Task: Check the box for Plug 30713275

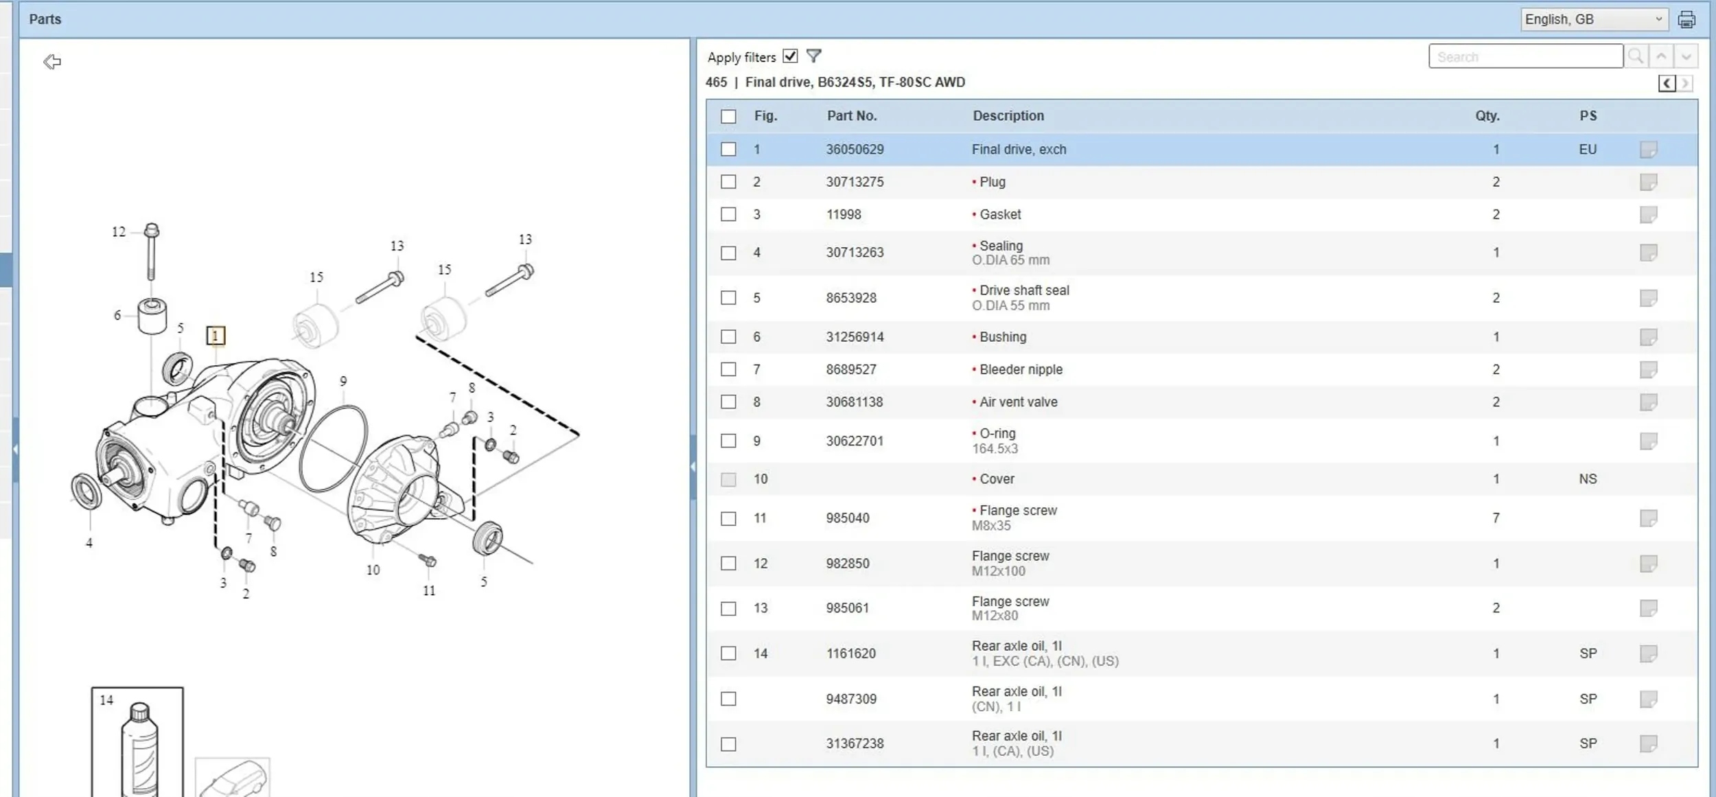Action: (x=728, y=182)
